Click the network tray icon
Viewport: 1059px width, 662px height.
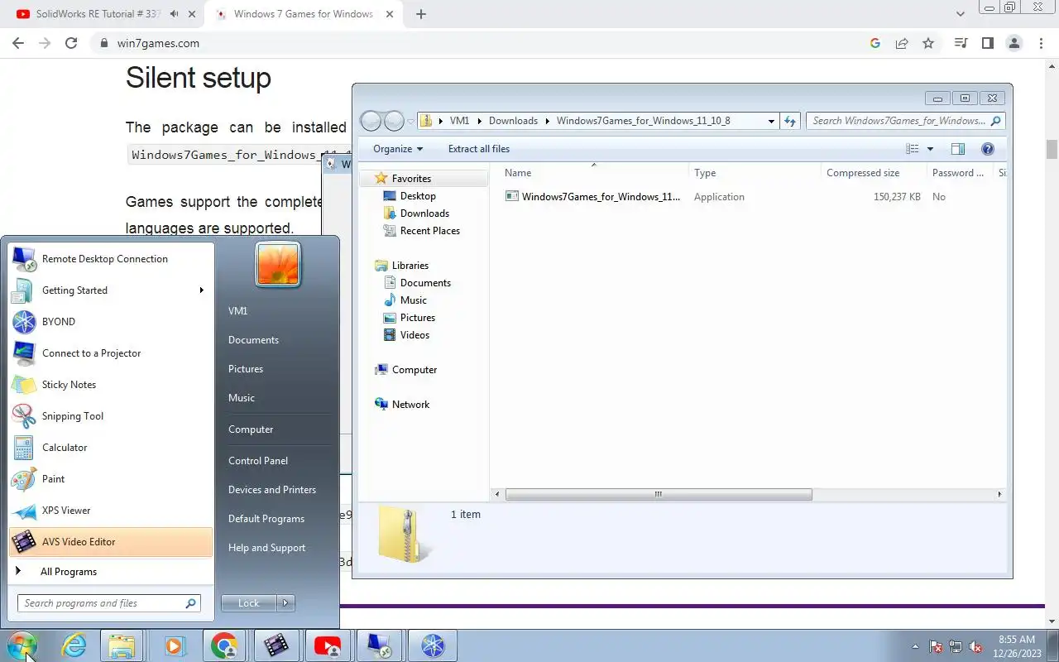[x=956, y=646]
